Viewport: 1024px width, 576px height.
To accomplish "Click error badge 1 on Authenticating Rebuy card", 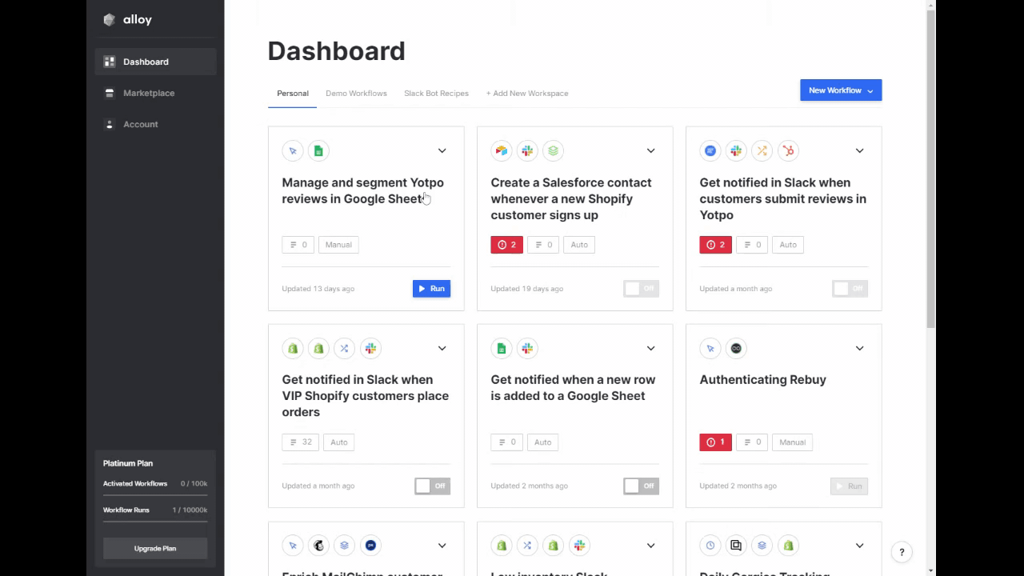I will 716,442.
